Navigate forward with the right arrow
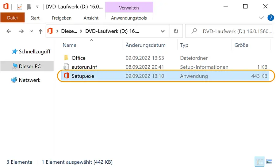This screenshot has width=276, height=167. point(21,31)
